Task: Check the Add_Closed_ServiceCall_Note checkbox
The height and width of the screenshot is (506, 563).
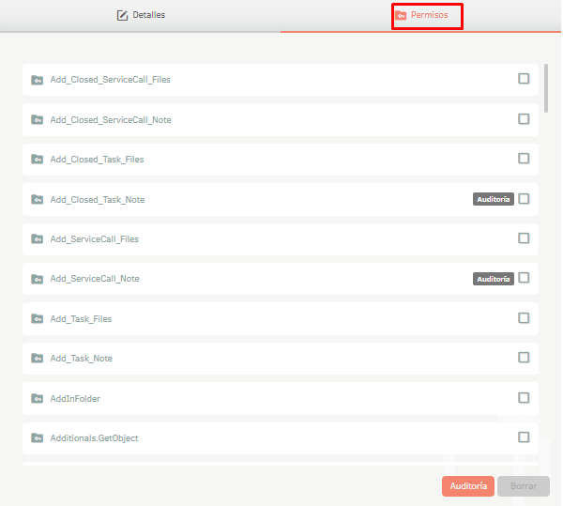Action: click(x=524, y=119)
